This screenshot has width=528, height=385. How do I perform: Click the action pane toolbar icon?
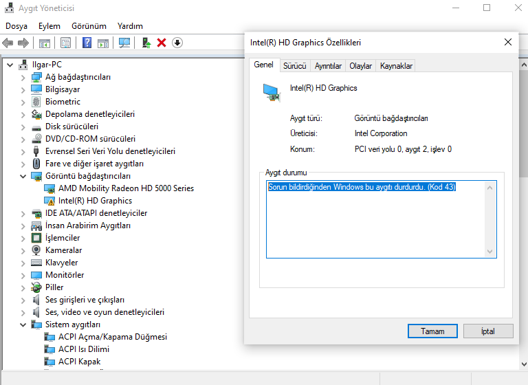103,43
